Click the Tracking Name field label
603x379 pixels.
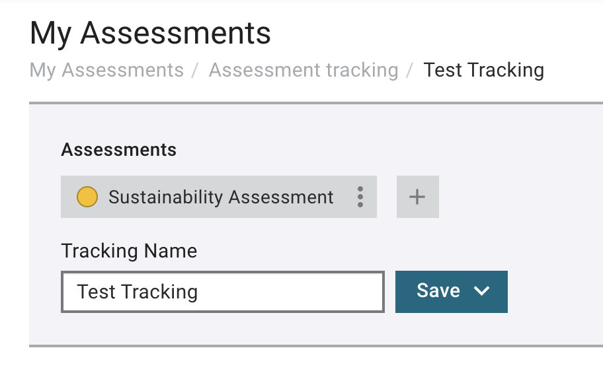click(129, 251)
